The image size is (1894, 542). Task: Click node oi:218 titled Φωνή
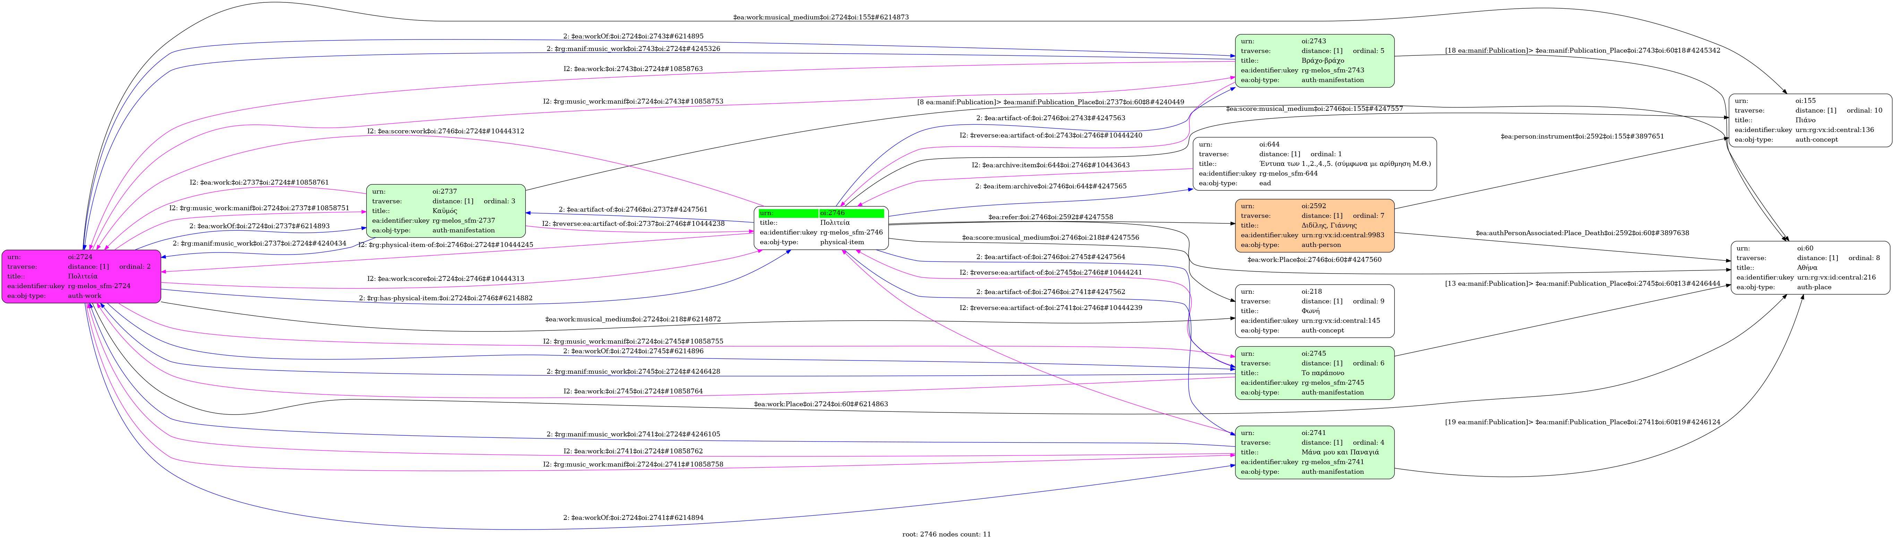(x=1314, y=311)
